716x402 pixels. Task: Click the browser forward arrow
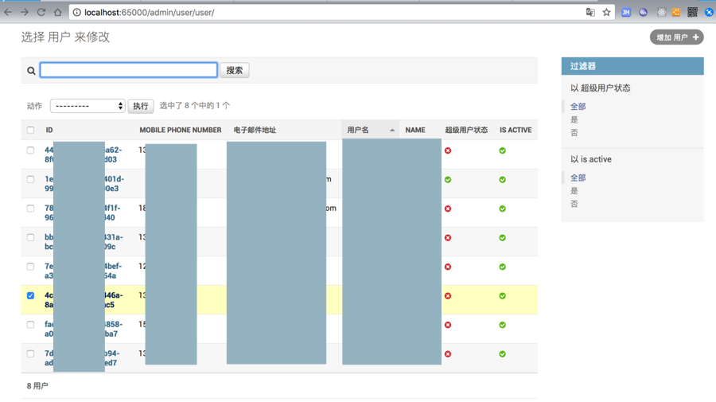[x=24, y=12]
